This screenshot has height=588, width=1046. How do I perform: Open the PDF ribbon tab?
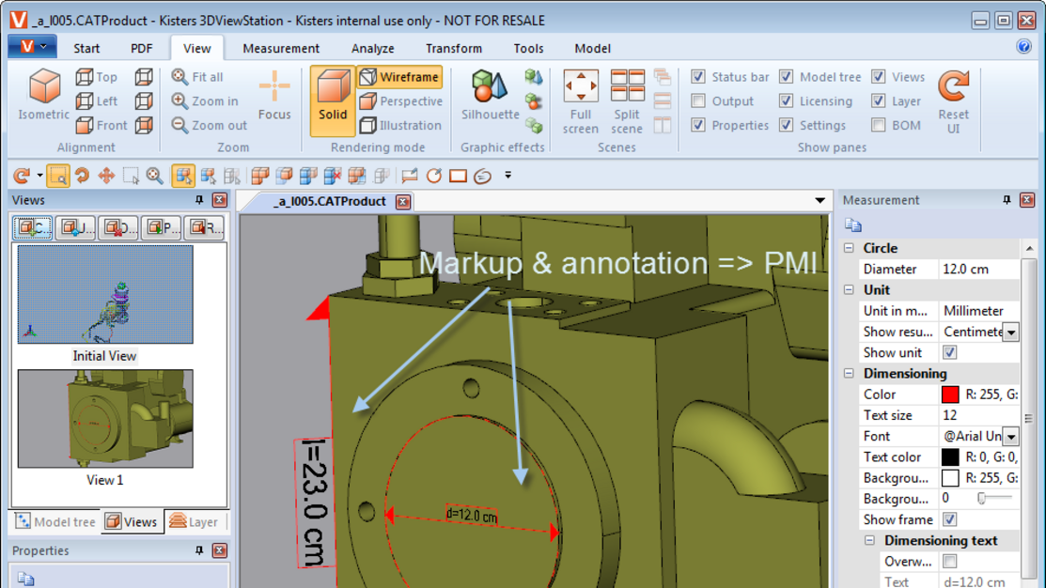tap(141, 48)
